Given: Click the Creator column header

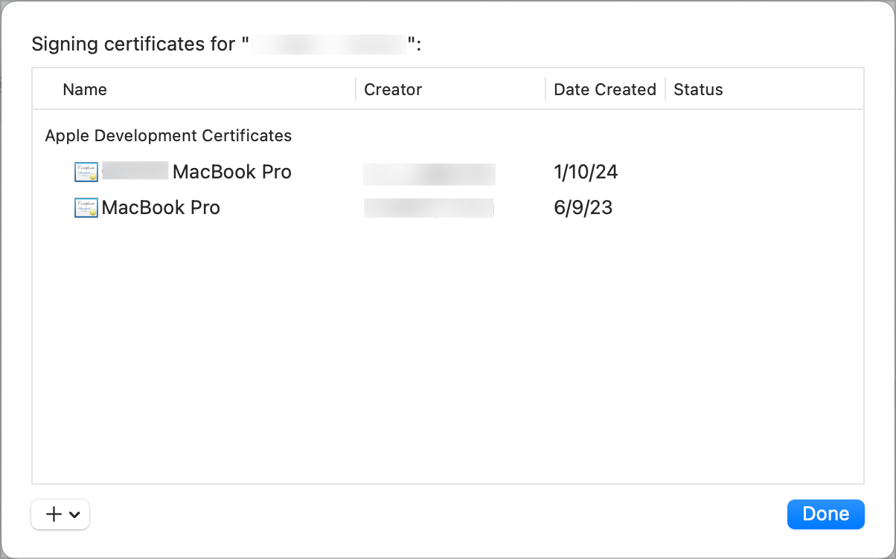Looking at the screenshot, I should 392,89.
